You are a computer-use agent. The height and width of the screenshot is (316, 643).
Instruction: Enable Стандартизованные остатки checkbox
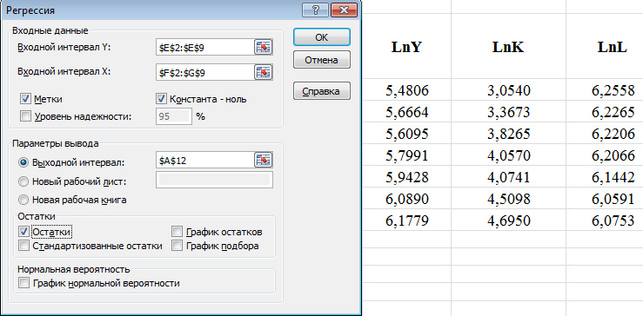click(x=23, y=246)
